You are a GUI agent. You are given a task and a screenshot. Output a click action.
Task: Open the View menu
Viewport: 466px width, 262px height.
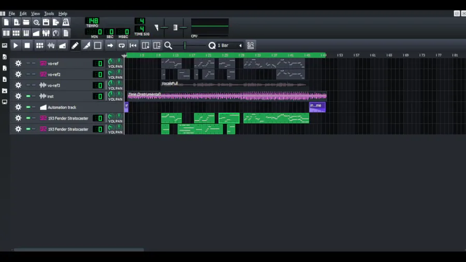click(x=35, y=13)
